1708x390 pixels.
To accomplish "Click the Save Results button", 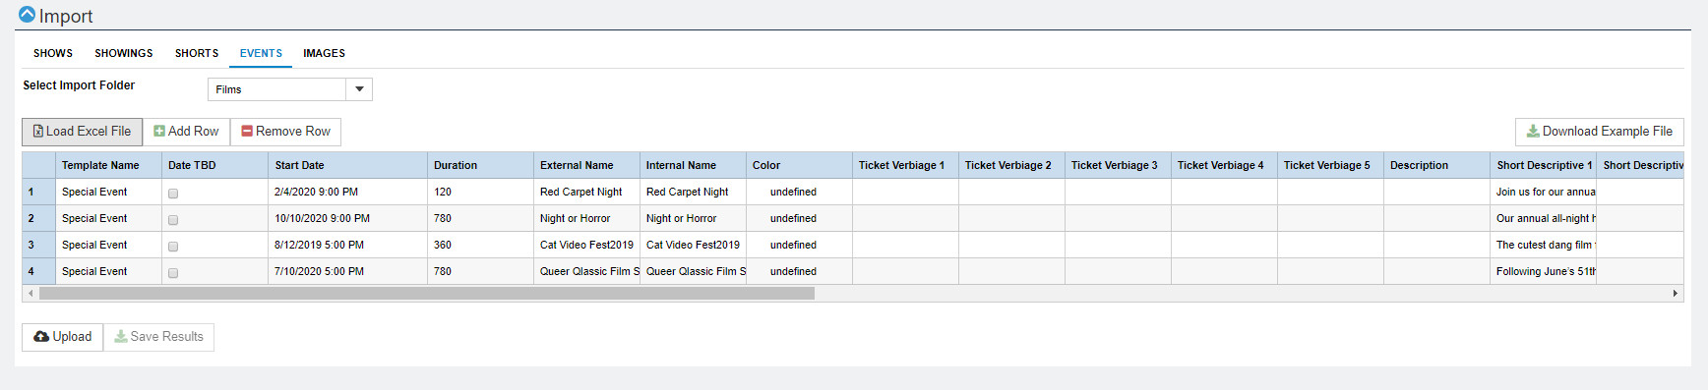I will 158,337.
